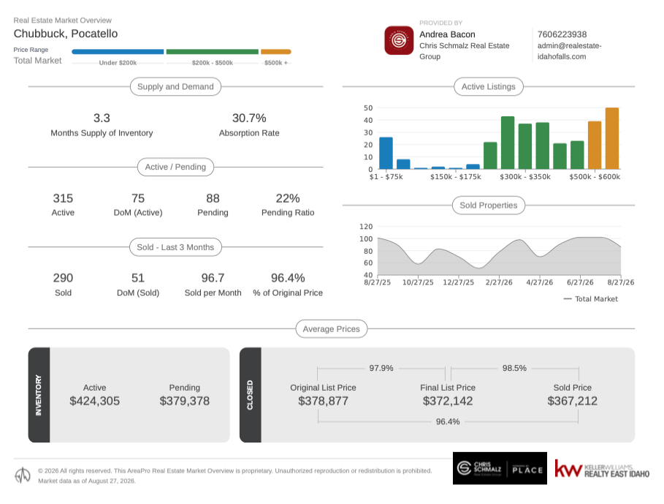Click the red Chris Schmalz logo icon
Viewport: 664px width, 504px height.
point(399,40)
